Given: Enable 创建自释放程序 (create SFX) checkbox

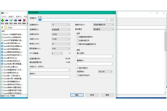Looking at the screenshot, I should click(78, 37).
